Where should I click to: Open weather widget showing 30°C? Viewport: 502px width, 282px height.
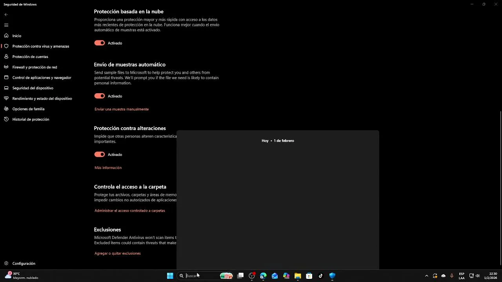pos(22,276)
